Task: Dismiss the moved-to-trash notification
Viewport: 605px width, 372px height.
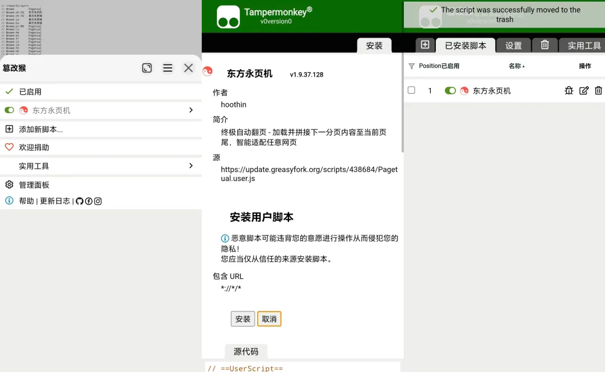Action: 504,15
